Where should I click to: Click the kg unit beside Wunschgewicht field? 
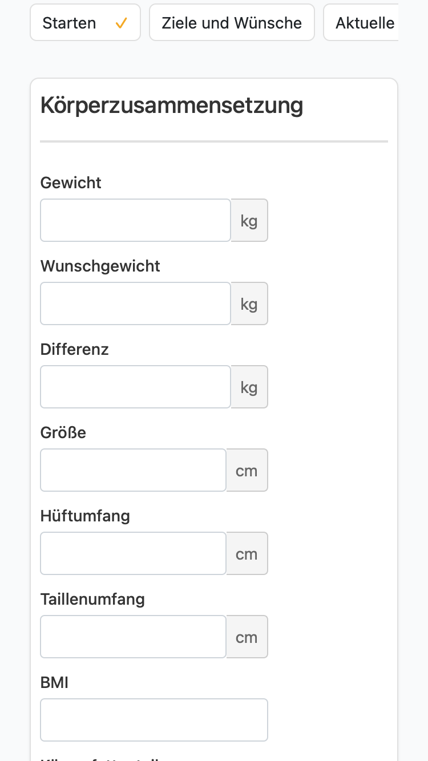point(249,303)
